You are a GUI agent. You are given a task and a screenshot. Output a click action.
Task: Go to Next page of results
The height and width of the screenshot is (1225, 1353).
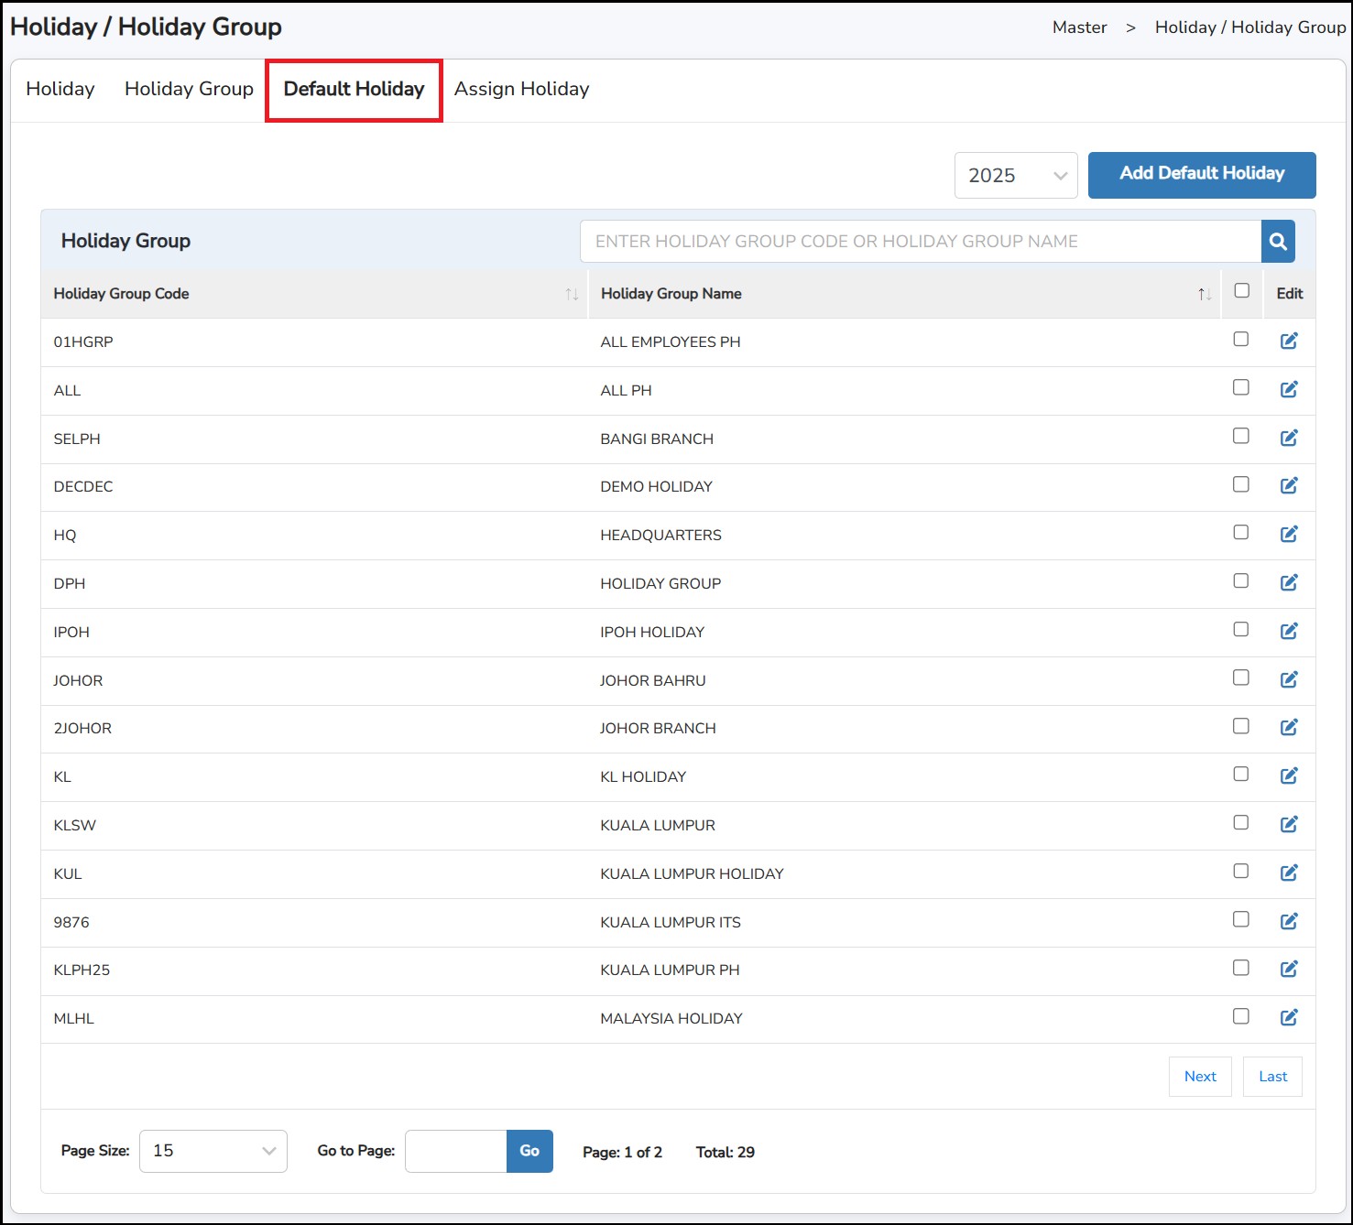(x=1199, y=1077)
